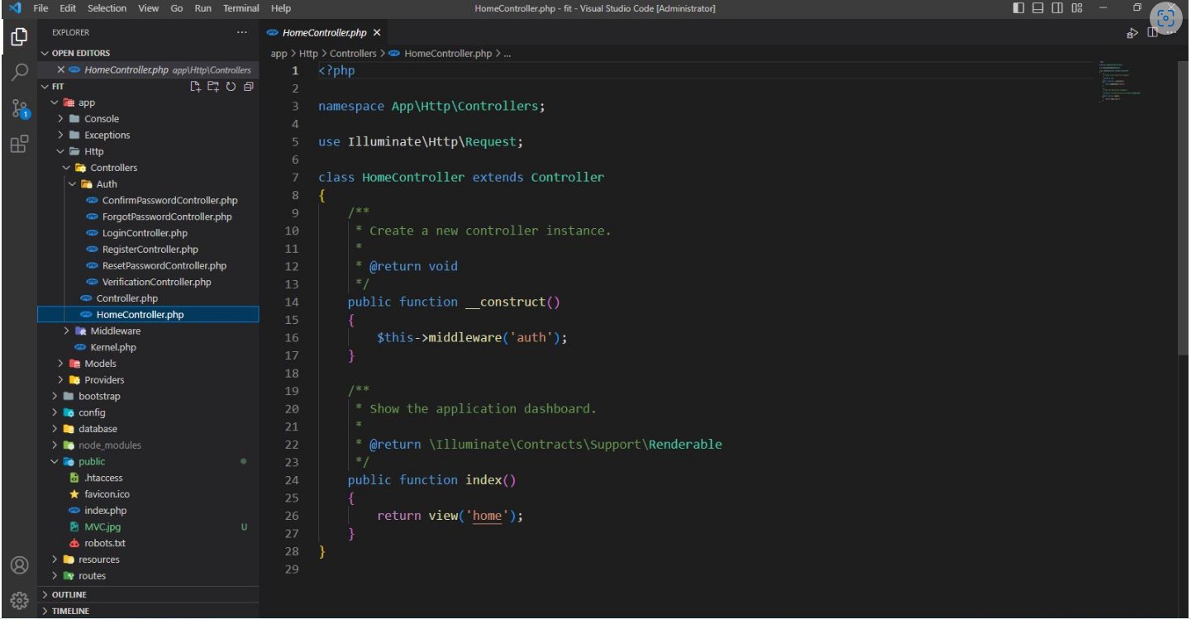Open the Manage gear icon
Viewport: 1191px width, 619px height.
click(19, 601)
